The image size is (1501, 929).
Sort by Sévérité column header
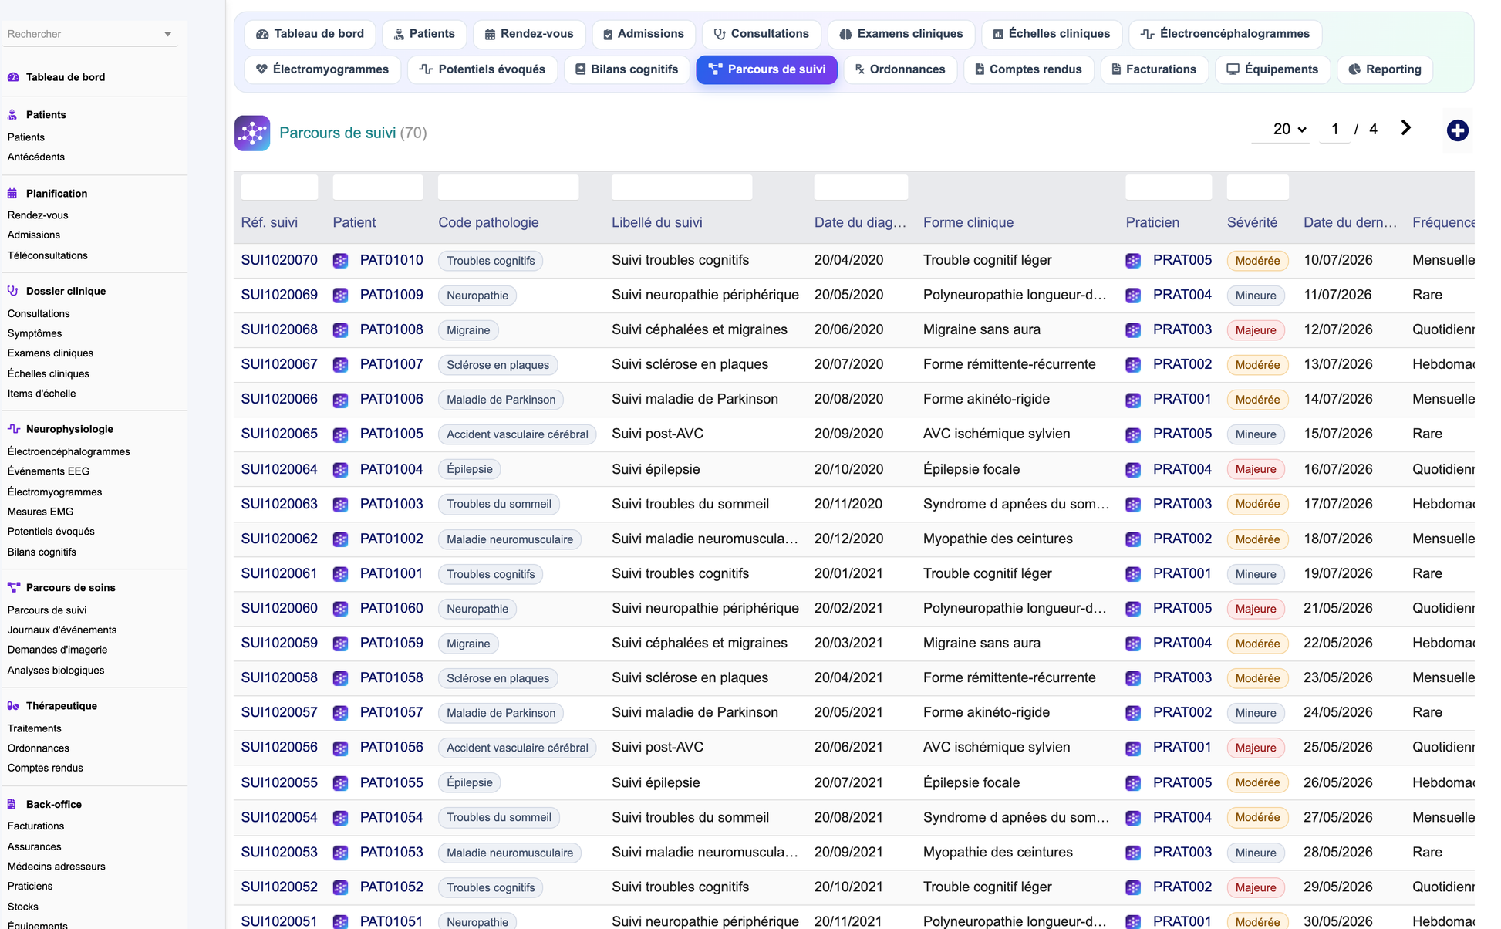[x=1252, y=222]
